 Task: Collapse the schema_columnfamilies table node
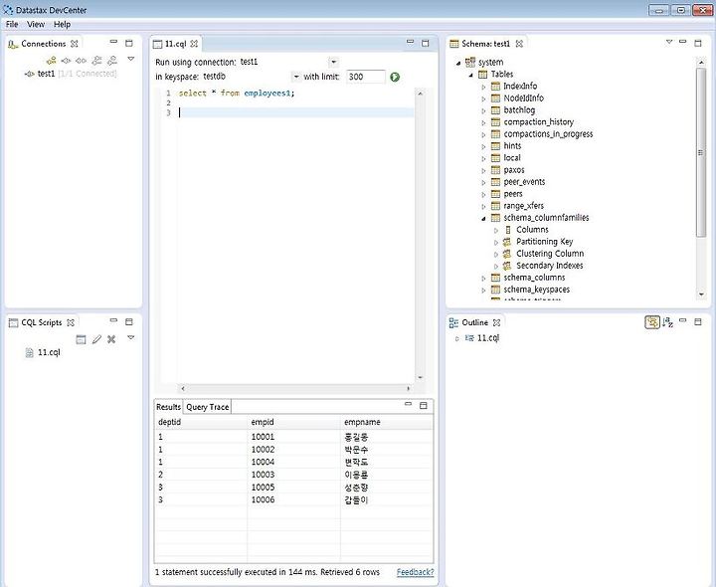(x=483, y=218)
